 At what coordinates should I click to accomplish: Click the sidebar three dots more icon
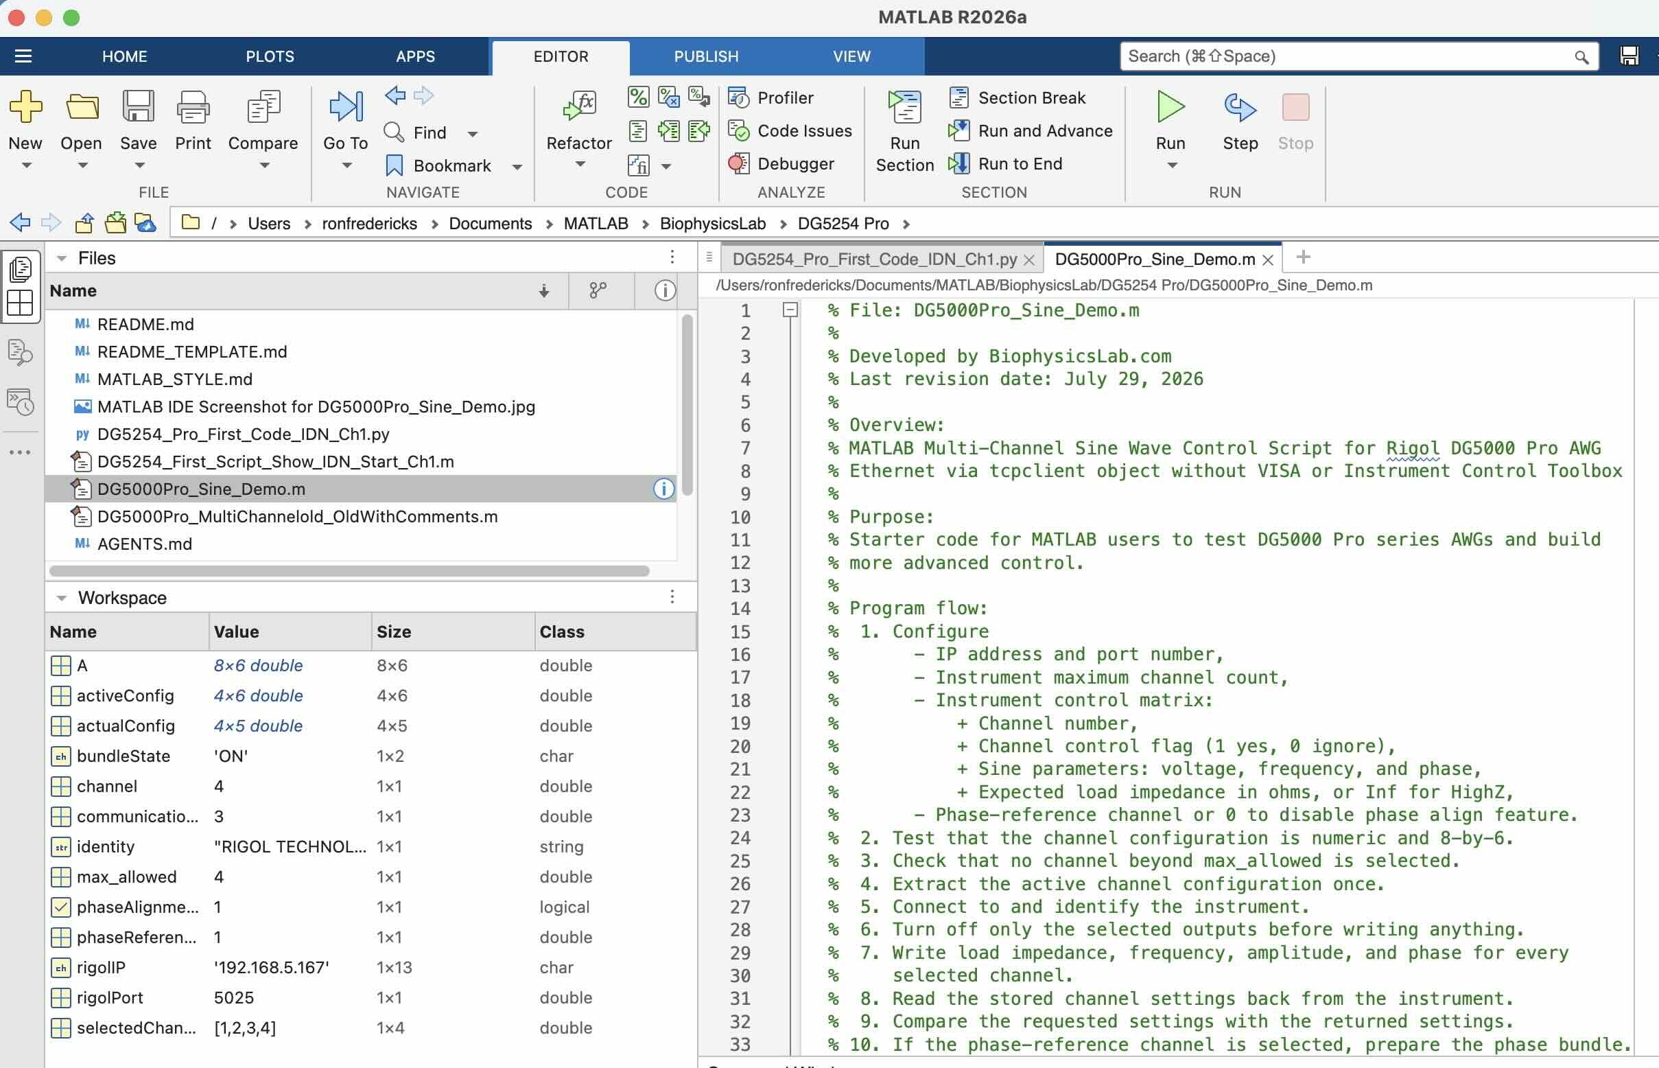[x=20, y=452]
